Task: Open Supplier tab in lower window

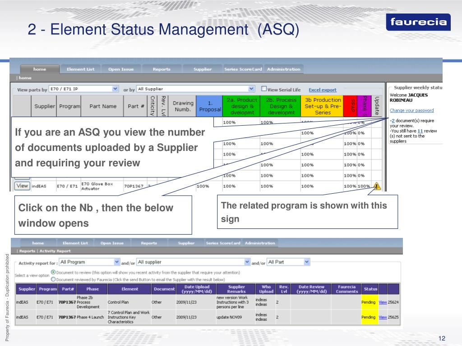Action: pyautogui.click(x=186, y=243)
